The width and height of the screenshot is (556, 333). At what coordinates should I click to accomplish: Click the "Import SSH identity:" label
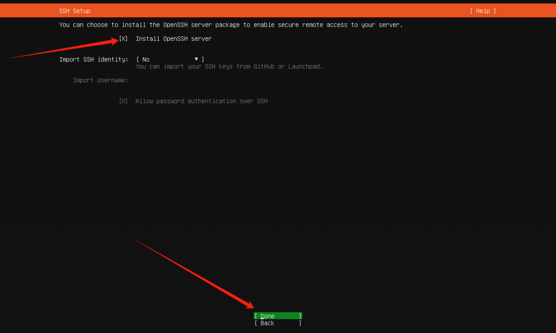point(93,59)
